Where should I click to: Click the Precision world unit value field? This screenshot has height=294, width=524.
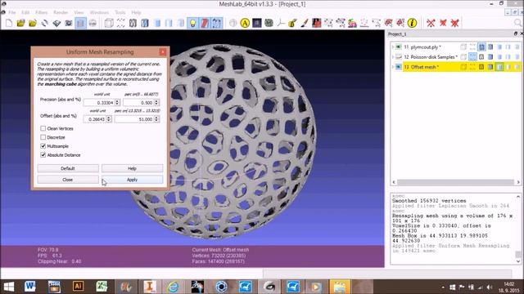tap(98, 103)
